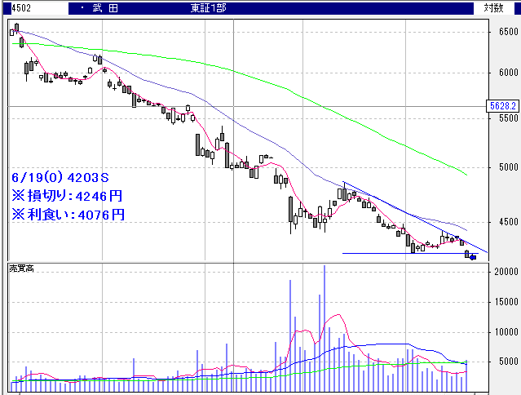Image resolution: width=521 pixels, height=395 pixels.
Task: Select the blue descending trendline
Action: (x=408, y=215)
